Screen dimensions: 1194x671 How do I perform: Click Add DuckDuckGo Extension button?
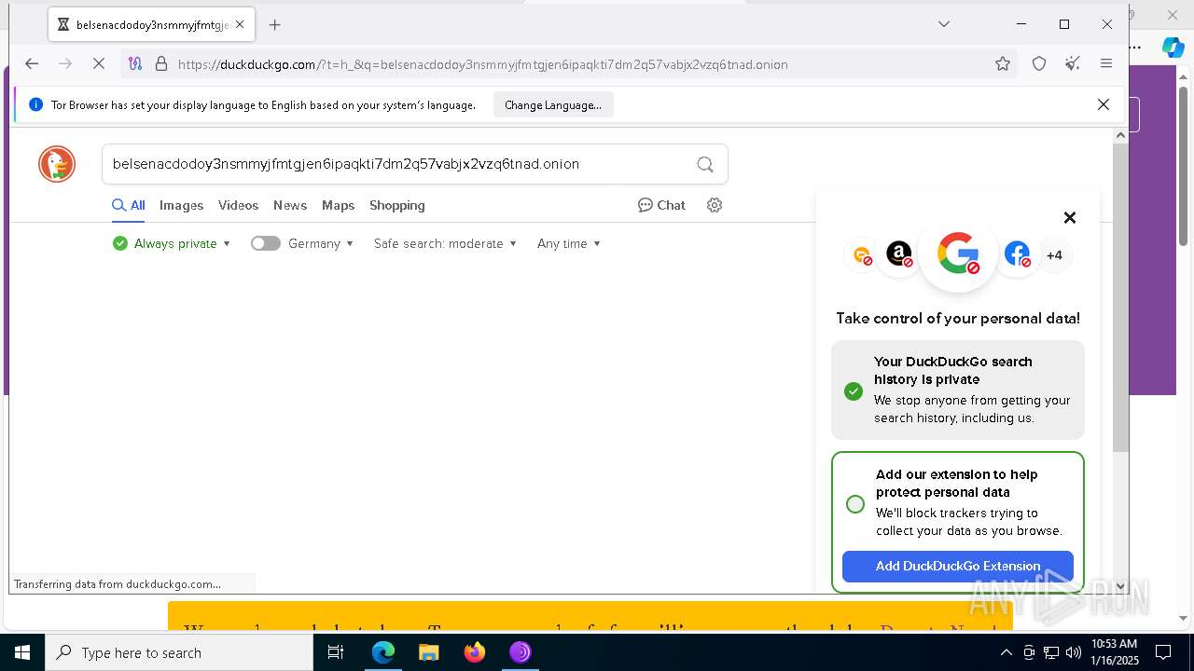(x=958, y=566)
